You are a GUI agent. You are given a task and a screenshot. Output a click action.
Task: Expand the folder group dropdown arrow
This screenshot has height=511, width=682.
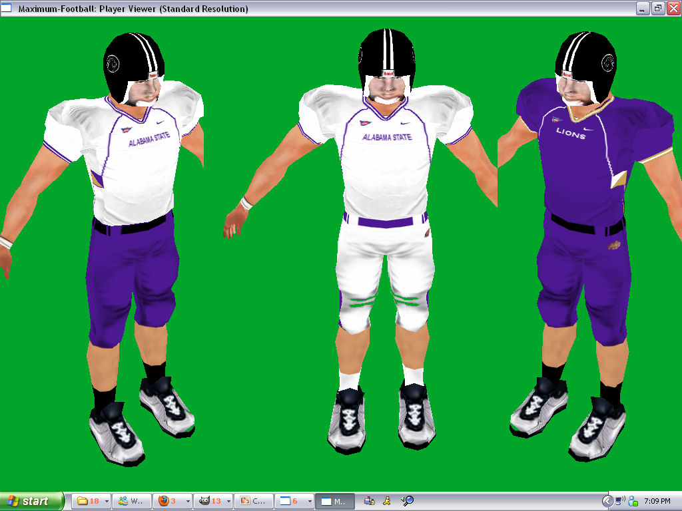[107, 501]
